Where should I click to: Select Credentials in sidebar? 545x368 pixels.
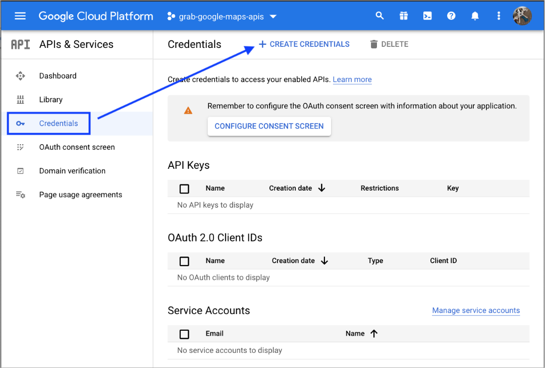coord(59,123)
